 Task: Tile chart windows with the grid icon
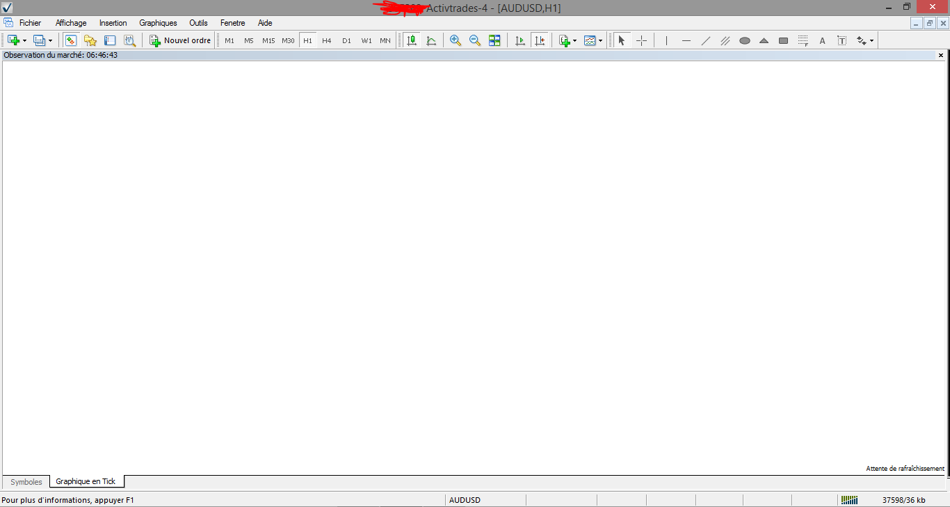(494, 40)
